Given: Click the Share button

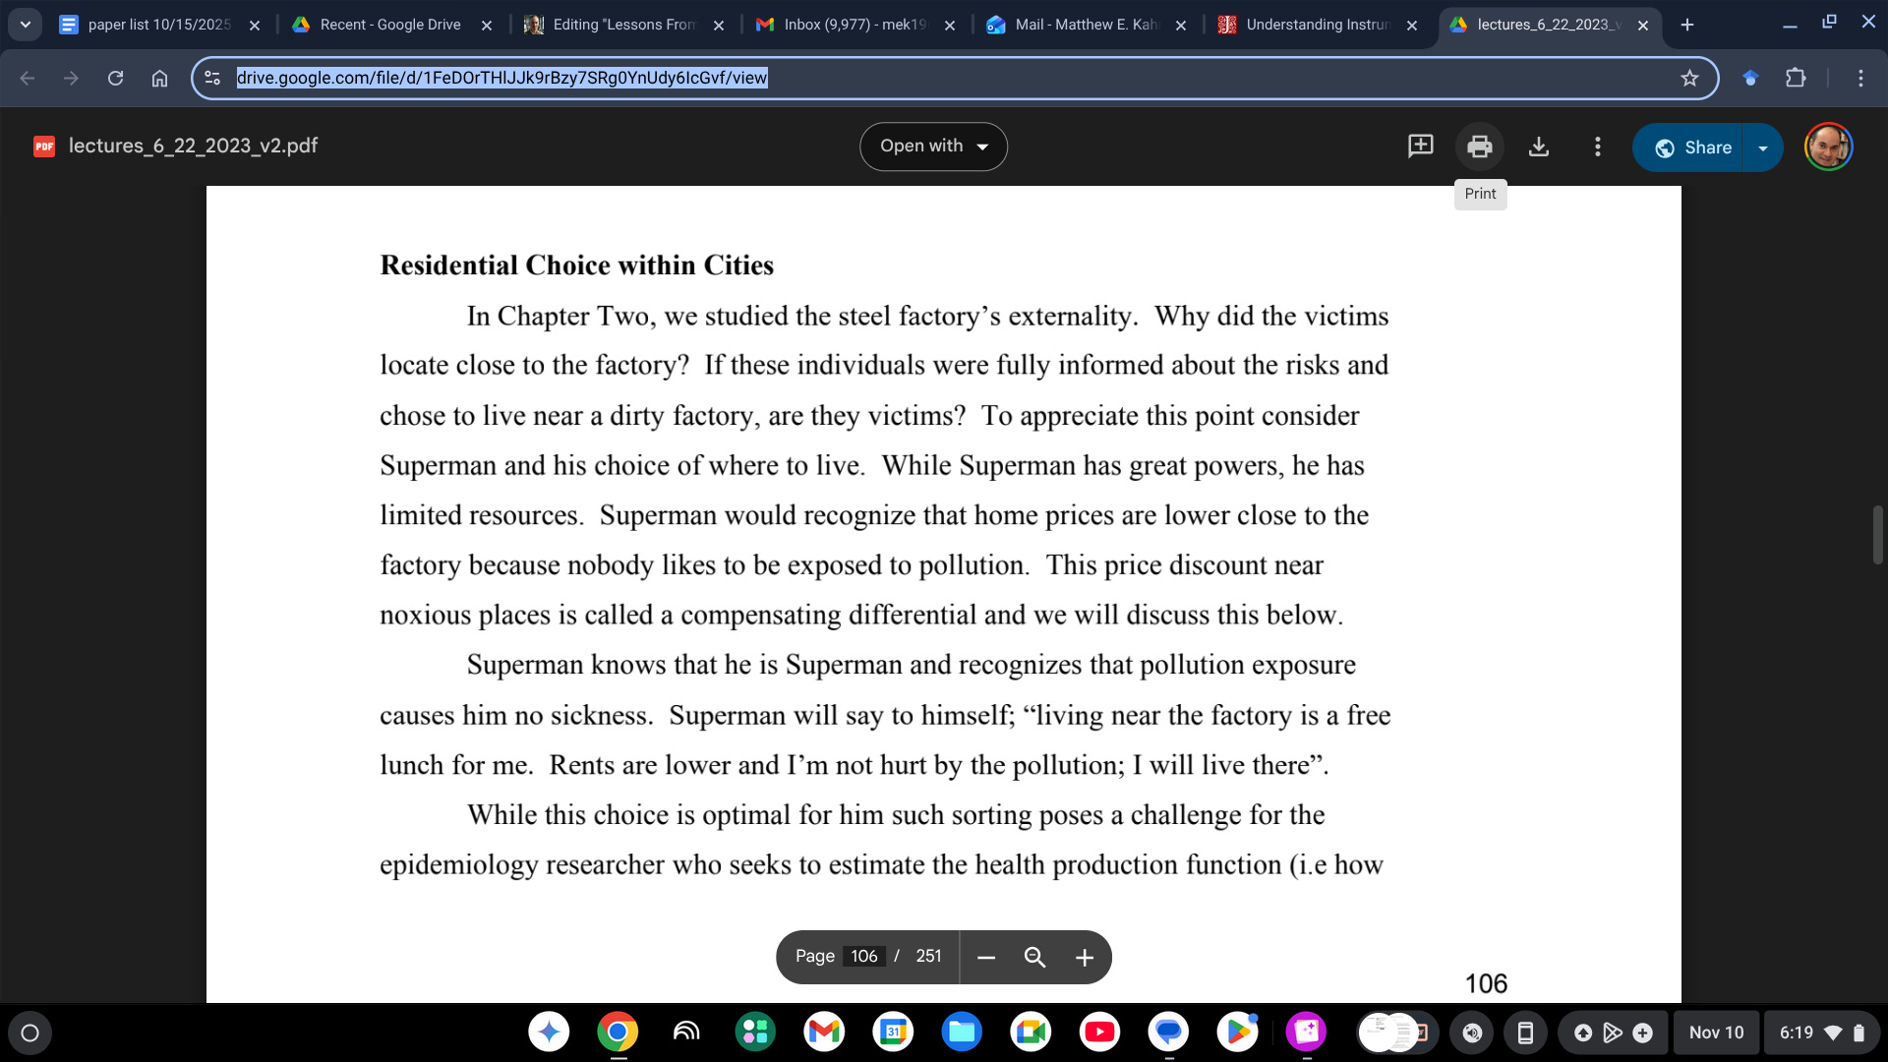Looking at the screenshot, I should 1691,148.
